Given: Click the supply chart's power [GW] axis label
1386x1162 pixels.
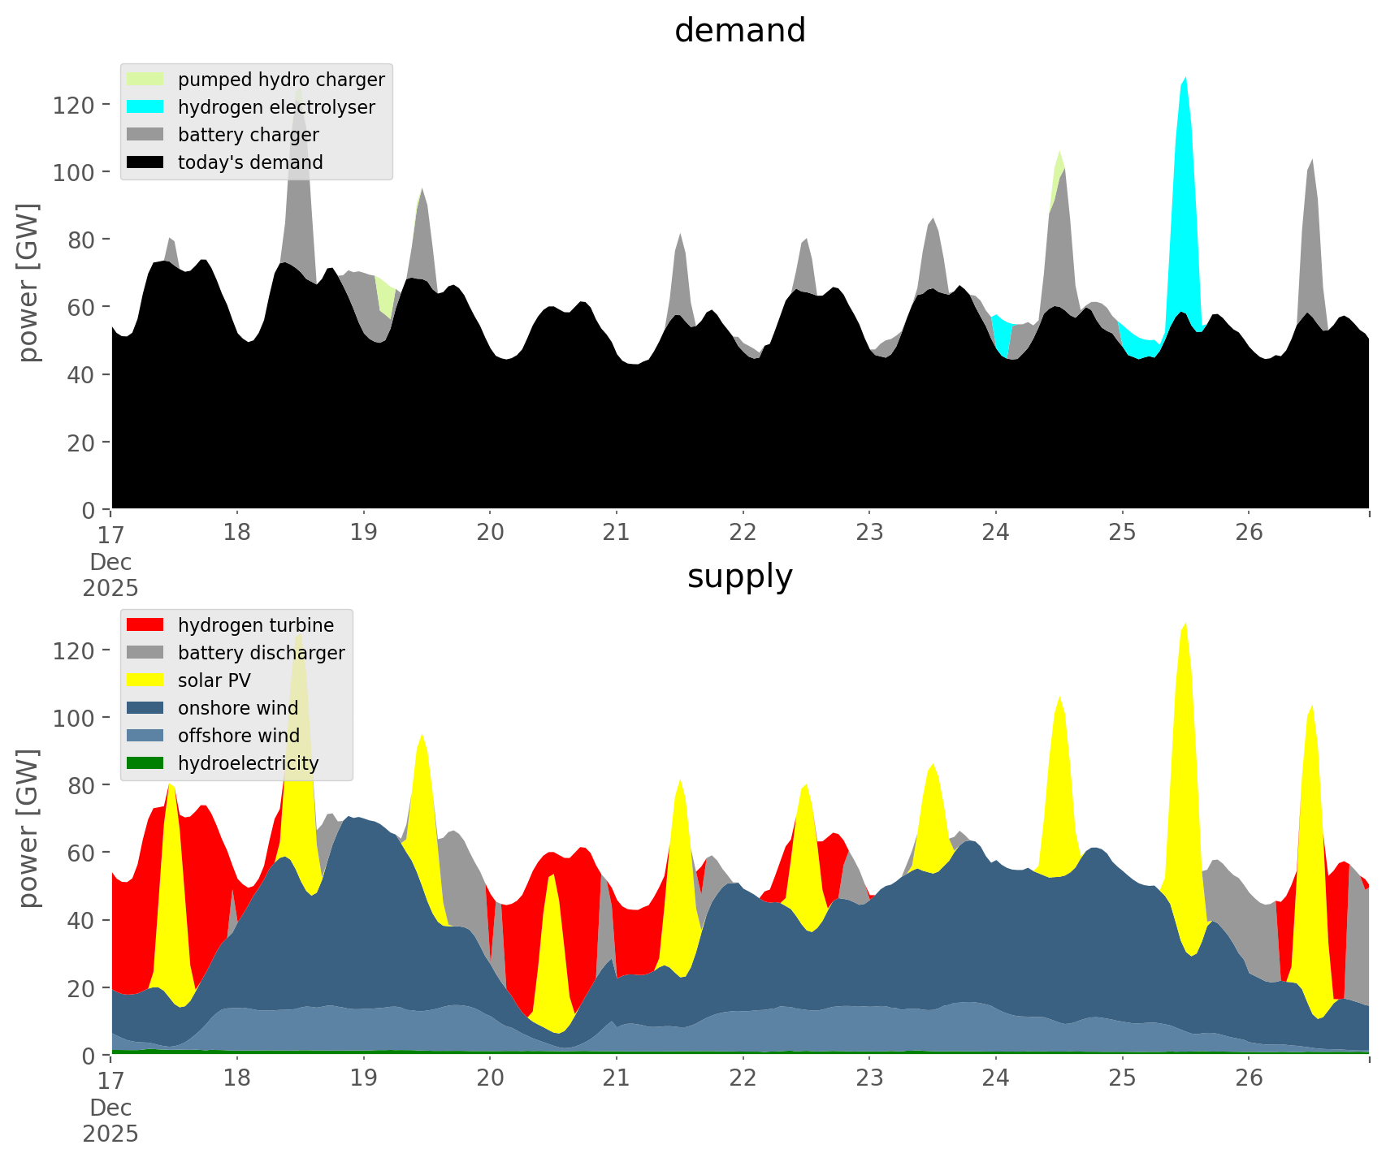Looking at the screenshot, I should (28, 828).
